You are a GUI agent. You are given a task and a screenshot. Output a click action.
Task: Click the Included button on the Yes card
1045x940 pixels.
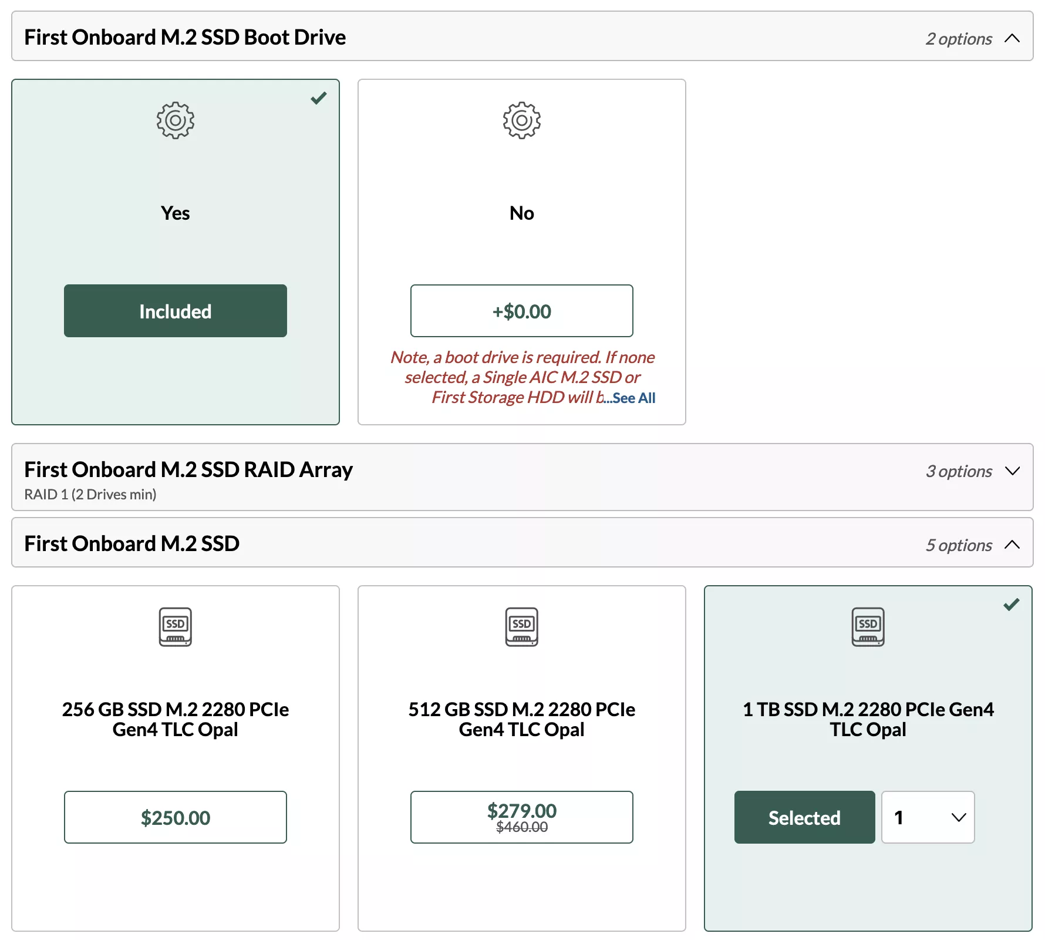[x=176, y=311]
